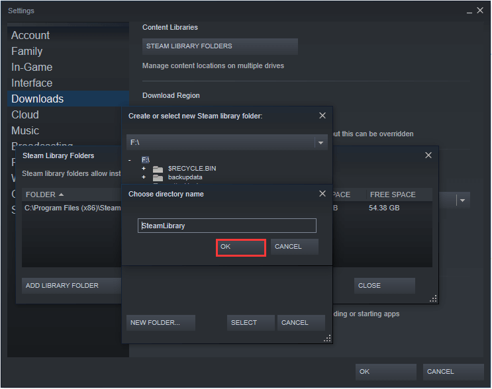Switch to the In-Game settings category
The height and width of the screenshot is (389, 492).
pos(32,67)
